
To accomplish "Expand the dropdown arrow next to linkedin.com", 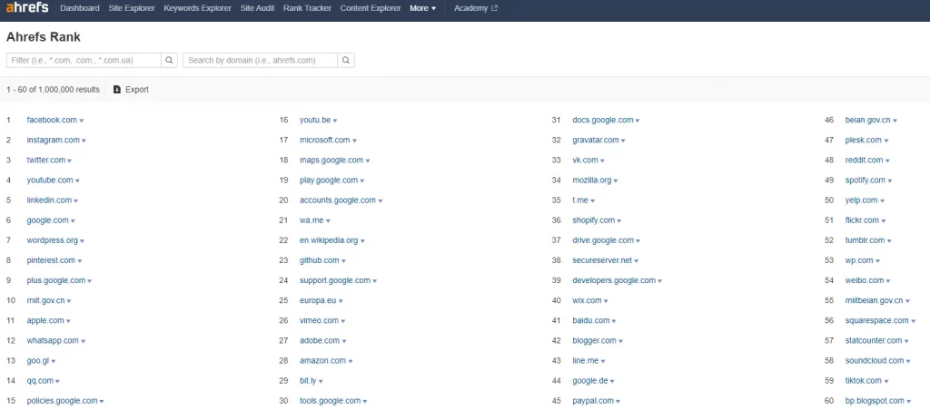I will coord(76,200).
